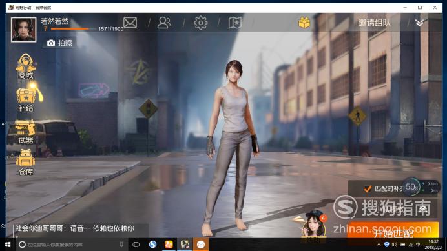Expand the double chevron menu top right
Screen dimensions: 447x251
[x=419, y=23]
